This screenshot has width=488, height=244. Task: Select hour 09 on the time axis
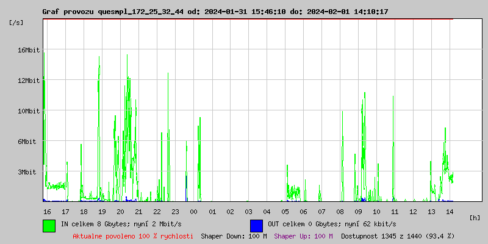pos(358,212)
